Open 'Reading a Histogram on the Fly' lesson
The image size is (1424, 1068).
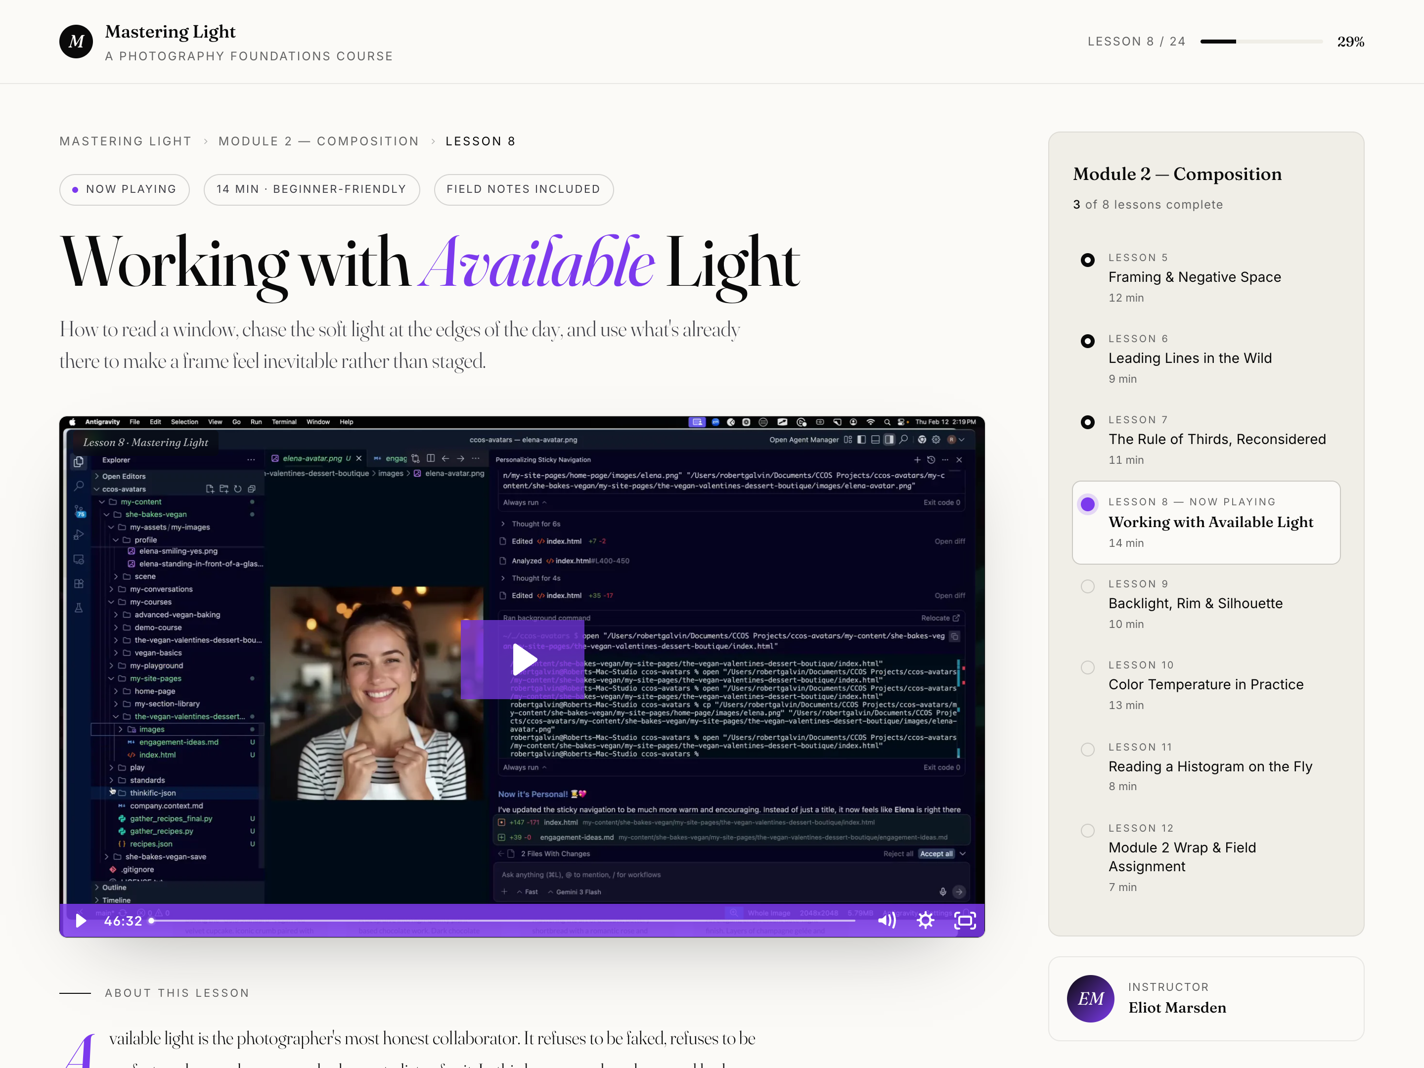click(x=1209, y=767)
